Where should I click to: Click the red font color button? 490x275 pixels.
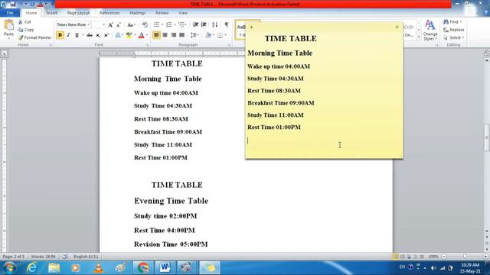pos(141,35)
